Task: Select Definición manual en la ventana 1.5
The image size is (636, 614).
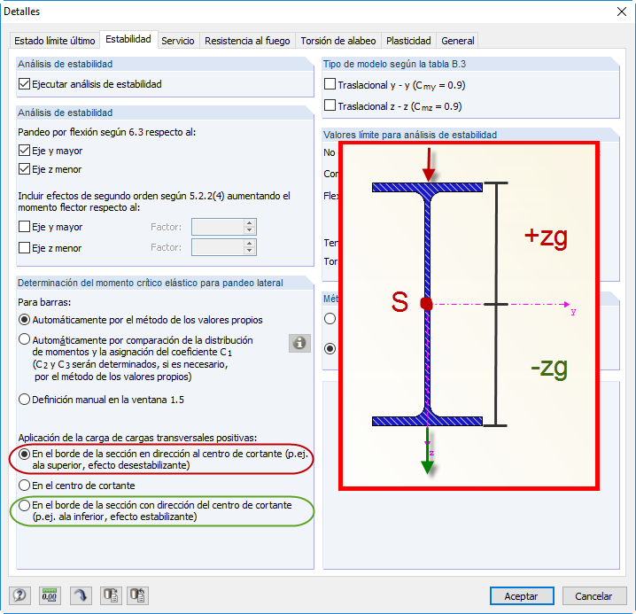Action: [24, 400]
